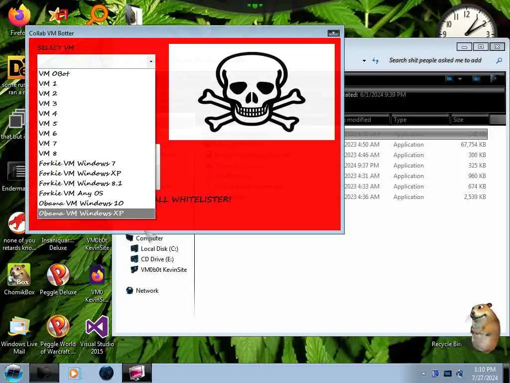Choose VM 1 from the list
The width and height of the screenshot is (510, 383).
click(96, 83)
